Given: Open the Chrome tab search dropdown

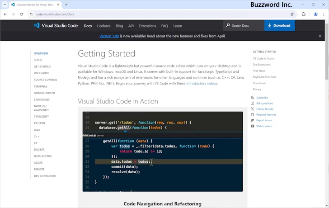Looking at the screenshot, I should (x=5, y=5).
